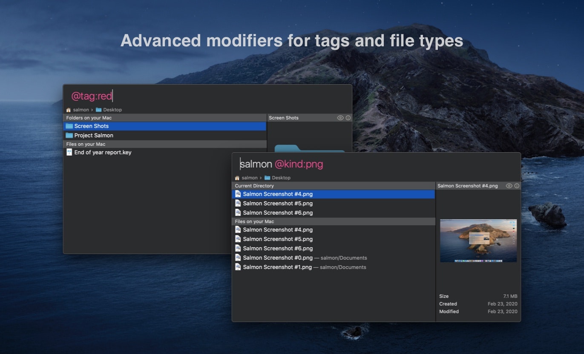Open the Project Salmon folder
This screenshot has width=584, height=354.
click(x=94, y=136)
